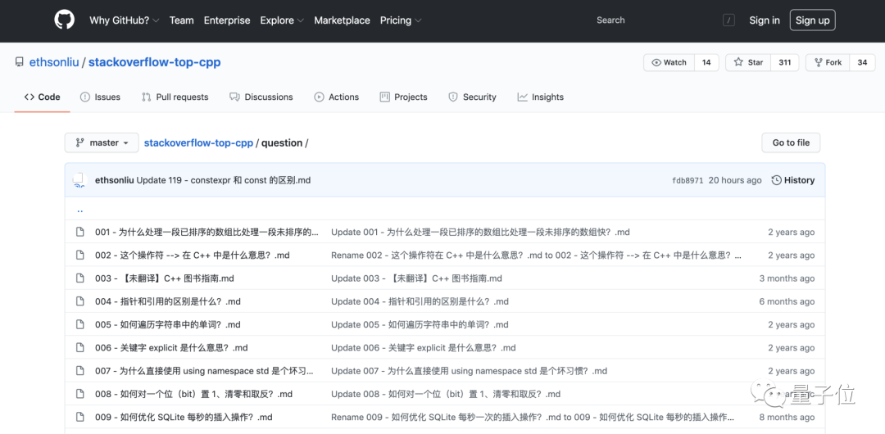Click the Go to file button
Screen dimensions: 885x434
click(791, 142)
